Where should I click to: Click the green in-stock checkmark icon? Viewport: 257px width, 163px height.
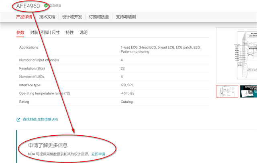[x=46, y=6]
